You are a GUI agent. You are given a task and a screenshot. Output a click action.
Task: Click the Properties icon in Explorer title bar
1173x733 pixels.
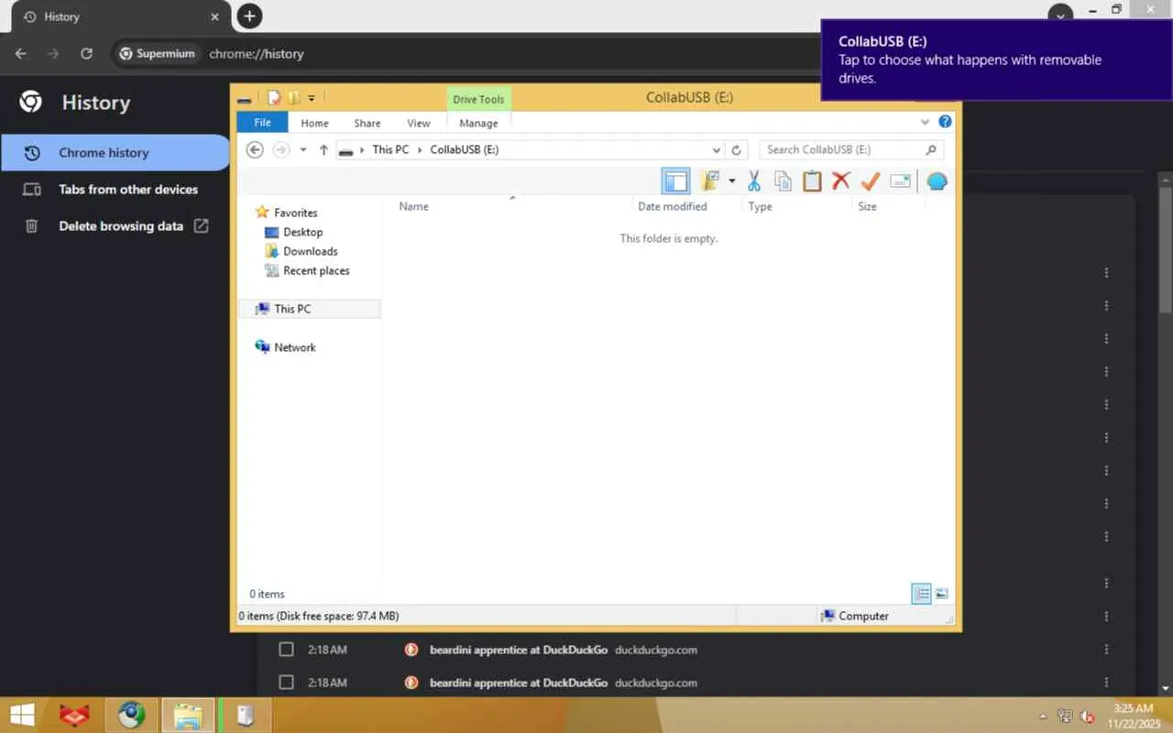tap(273, 98)
